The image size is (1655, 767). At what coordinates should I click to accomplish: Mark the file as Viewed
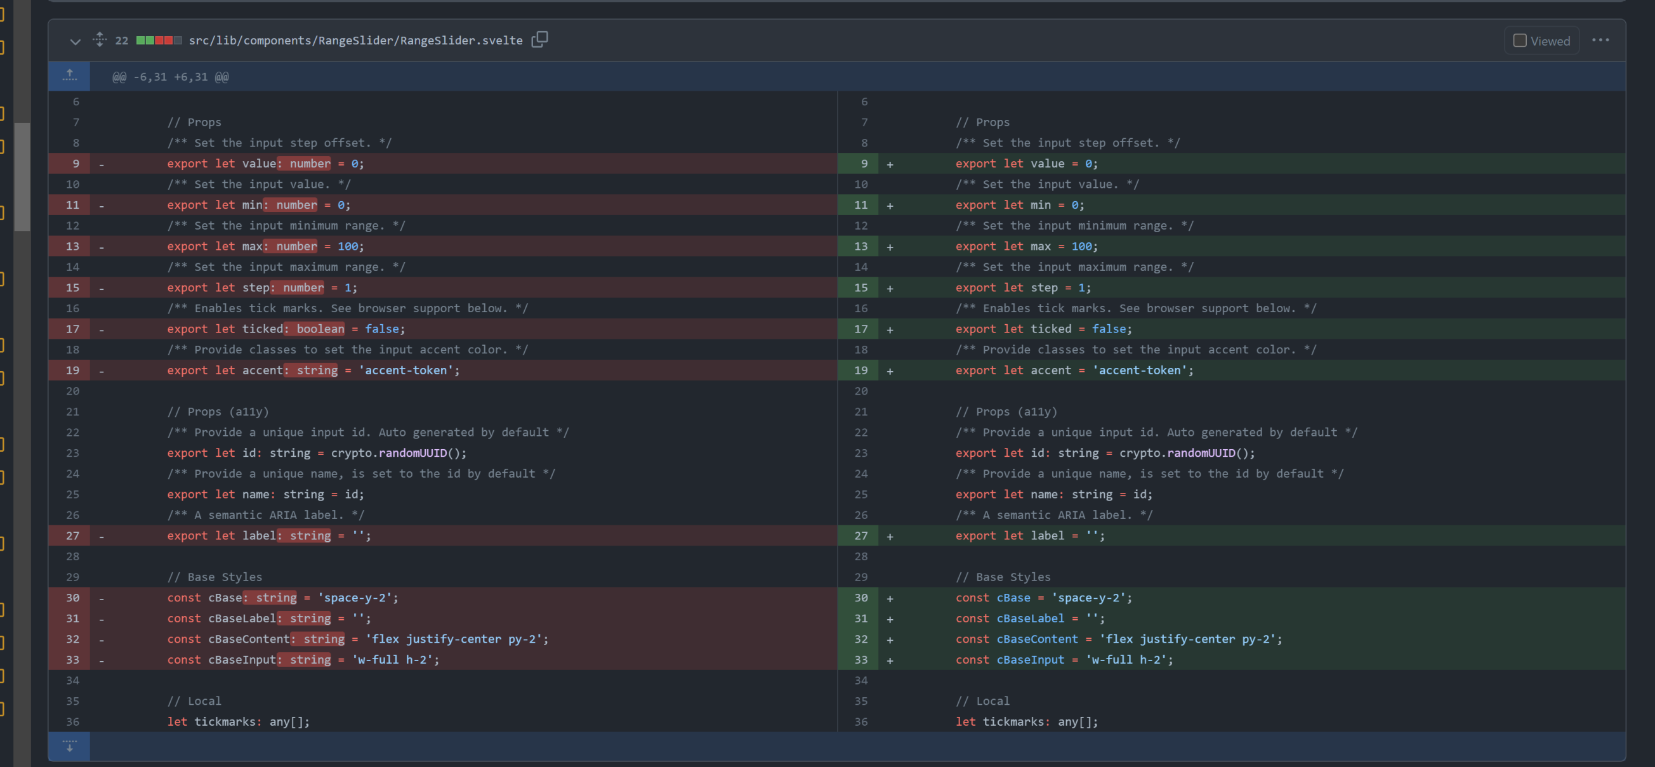(1520, 40)
